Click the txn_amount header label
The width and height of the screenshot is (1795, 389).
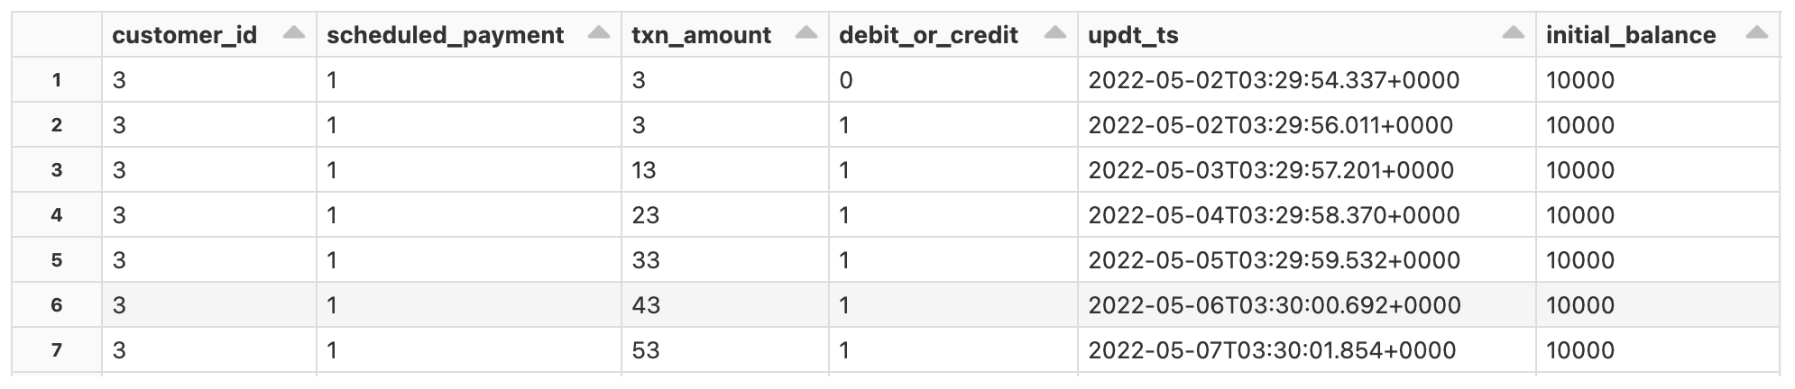point(701,35)
